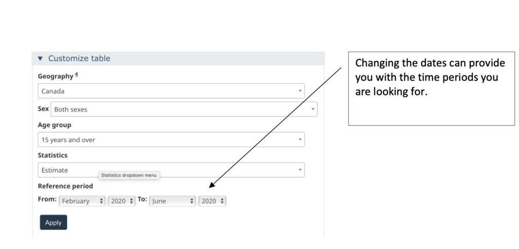This screenshot has height=249, width=519.
Task: Click the Reference period label
Action: click(x=65, y=186)
